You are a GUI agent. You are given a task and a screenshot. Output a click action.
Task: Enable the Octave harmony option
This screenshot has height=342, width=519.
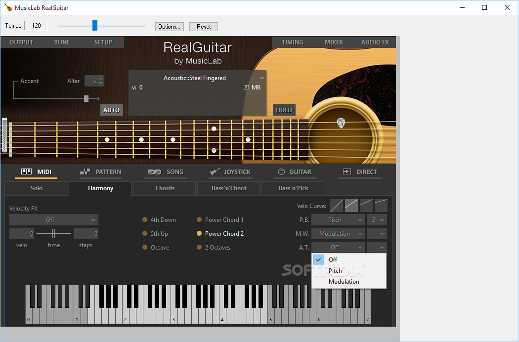145,247
